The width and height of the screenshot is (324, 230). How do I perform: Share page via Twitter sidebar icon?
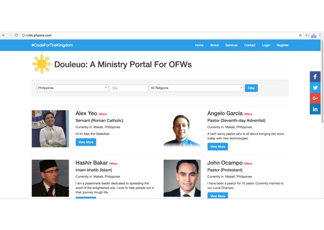click(315, 88)
